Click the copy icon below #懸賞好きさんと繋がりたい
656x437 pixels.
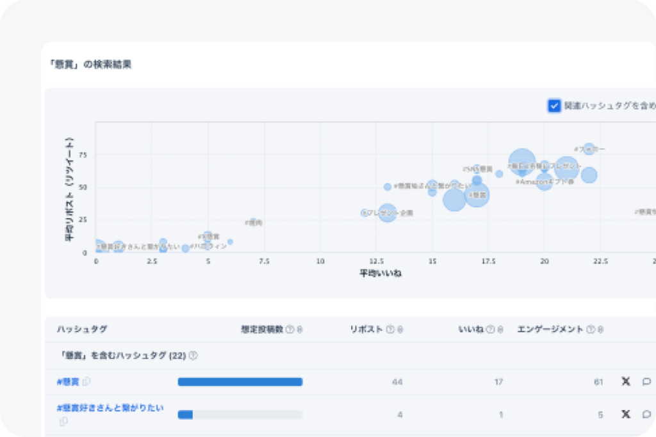tap(63, 422)
